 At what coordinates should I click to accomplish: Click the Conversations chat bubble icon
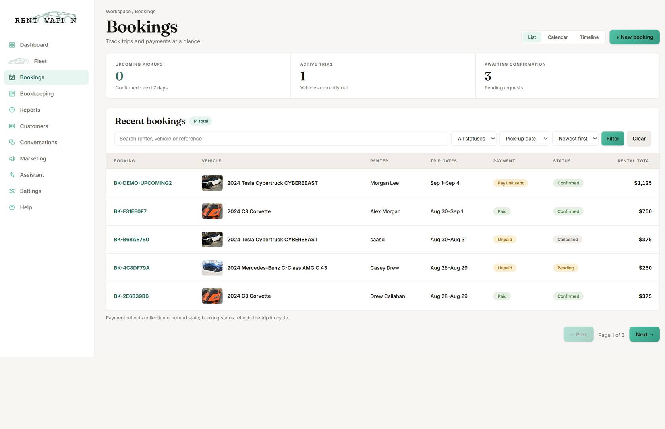pos(12,142)
